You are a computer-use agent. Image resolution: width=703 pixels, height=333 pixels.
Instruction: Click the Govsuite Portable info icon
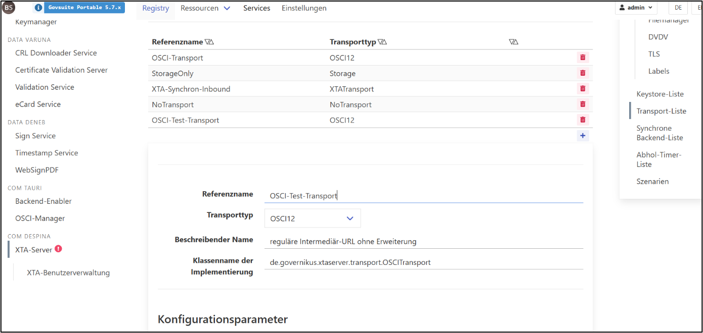(39, 8)
